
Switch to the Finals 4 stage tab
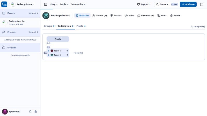81,26
